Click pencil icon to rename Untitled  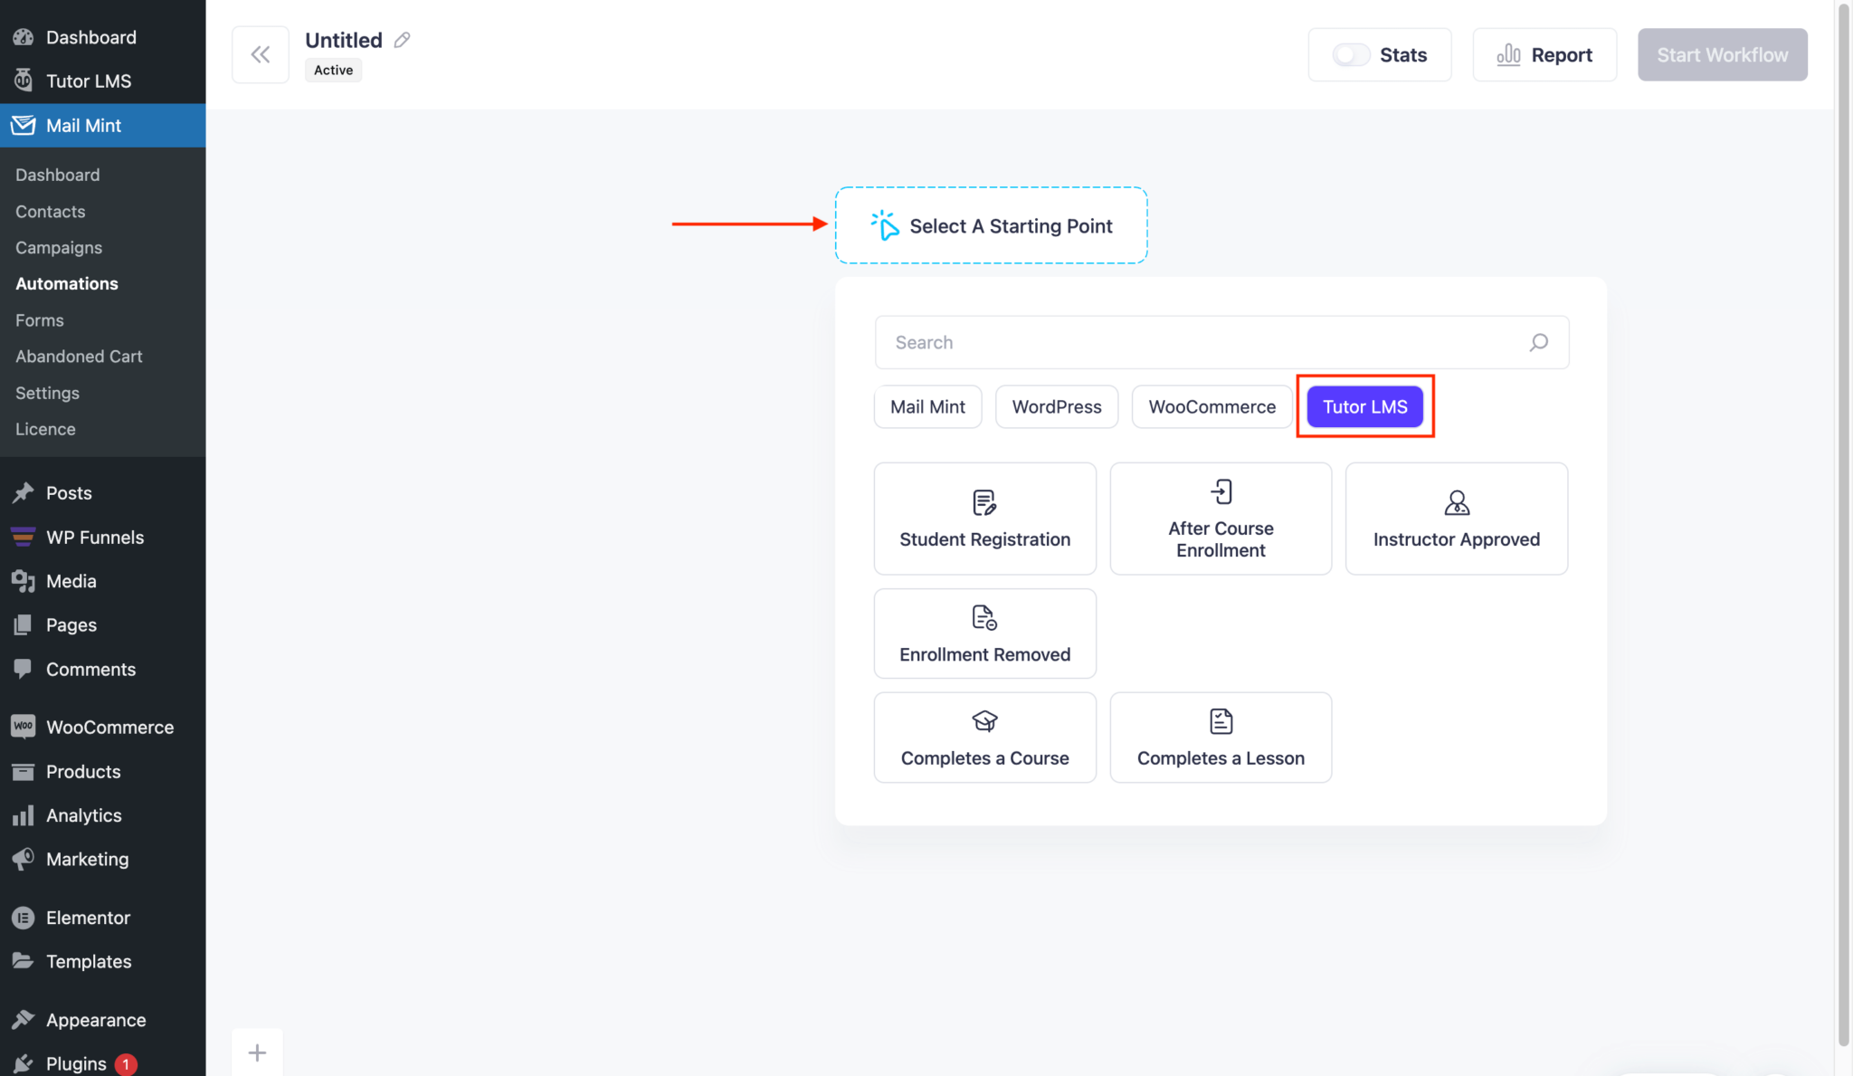point(403,40)
